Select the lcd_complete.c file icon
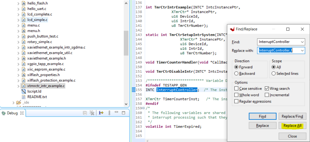This screenshot has height=142, width=310. point(24,14)
